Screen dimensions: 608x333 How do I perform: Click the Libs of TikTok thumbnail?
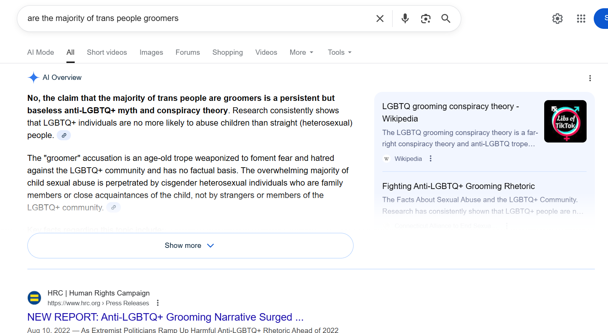[565, 121]
